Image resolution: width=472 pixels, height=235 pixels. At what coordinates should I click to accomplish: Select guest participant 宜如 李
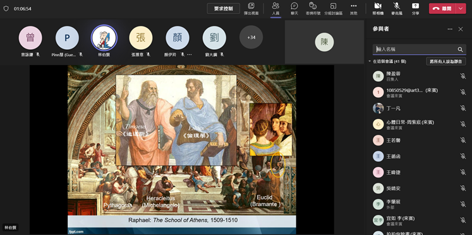click(x=418, y=221)
